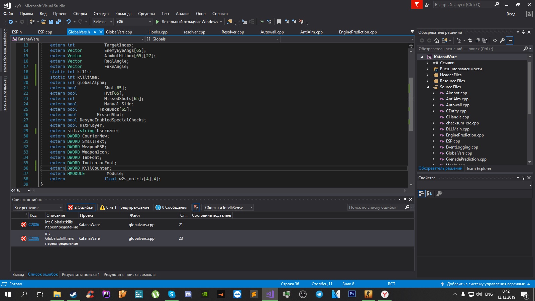Click the Save All toolbar icon
This screenshot has width=535, height=301.
[59, 22]
